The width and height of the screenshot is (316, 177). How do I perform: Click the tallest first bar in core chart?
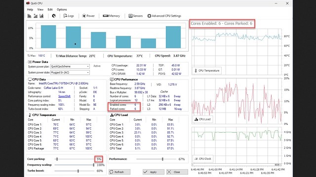(x=48, y=36)
